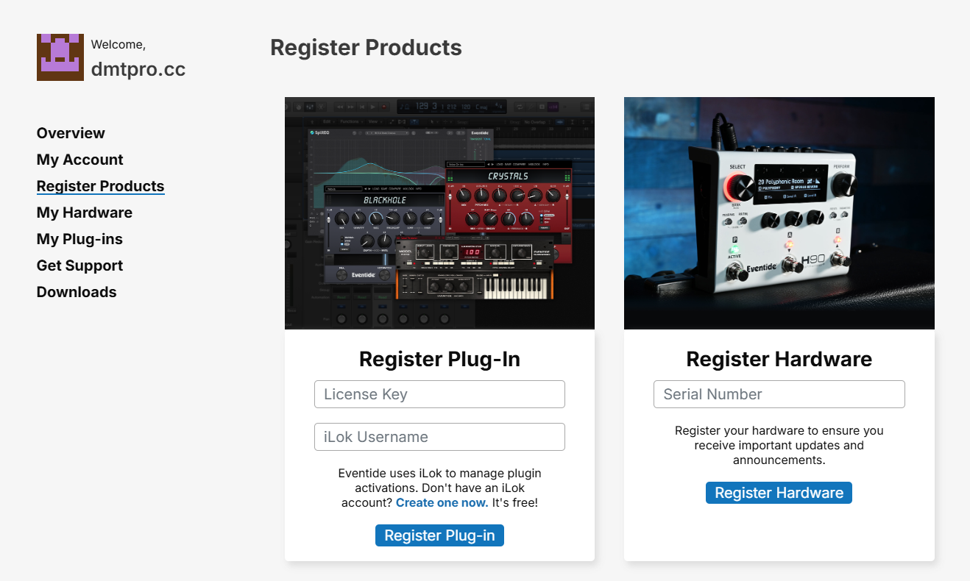Click the dmtpro.cc username text
This screenshot has height=581, width=970.
point(138,69)
